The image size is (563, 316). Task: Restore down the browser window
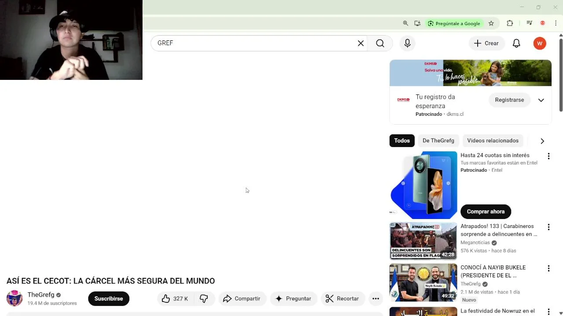click(x=538, y=7)
